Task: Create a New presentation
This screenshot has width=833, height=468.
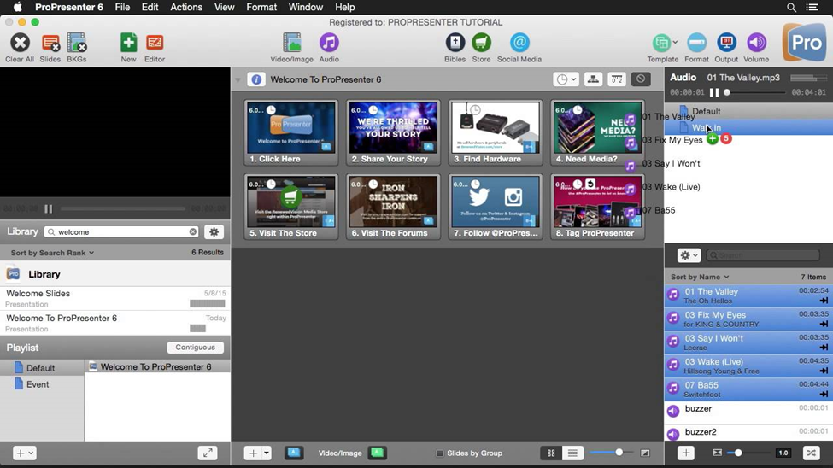Action: 128,43
